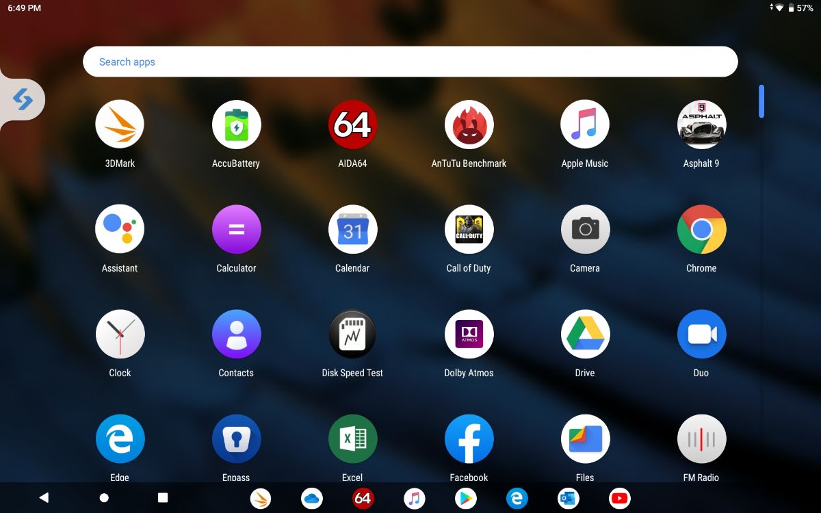This screenshot has height=513, width=821.
Task: Launch Outlook from the taskbar
Action: point(568,499)
